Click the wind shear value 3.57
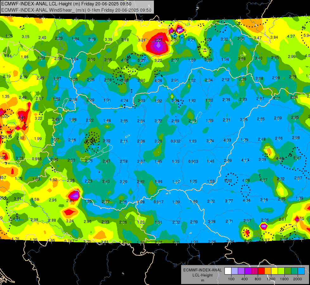This screenshot has width=310, height=285. click(247, 220)
